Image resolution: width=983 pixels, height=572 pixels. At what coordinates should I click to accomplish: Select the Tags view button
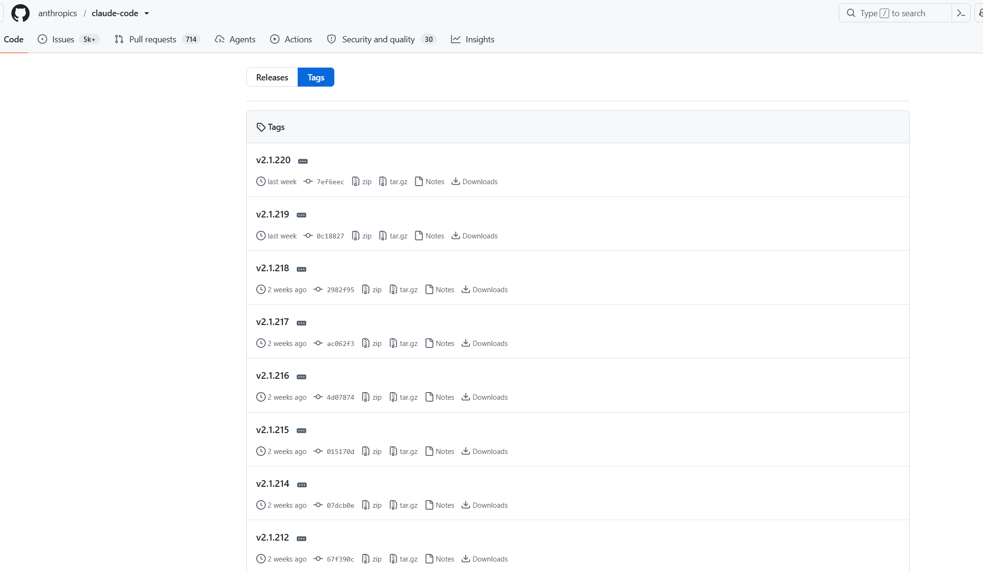(316, 77)
